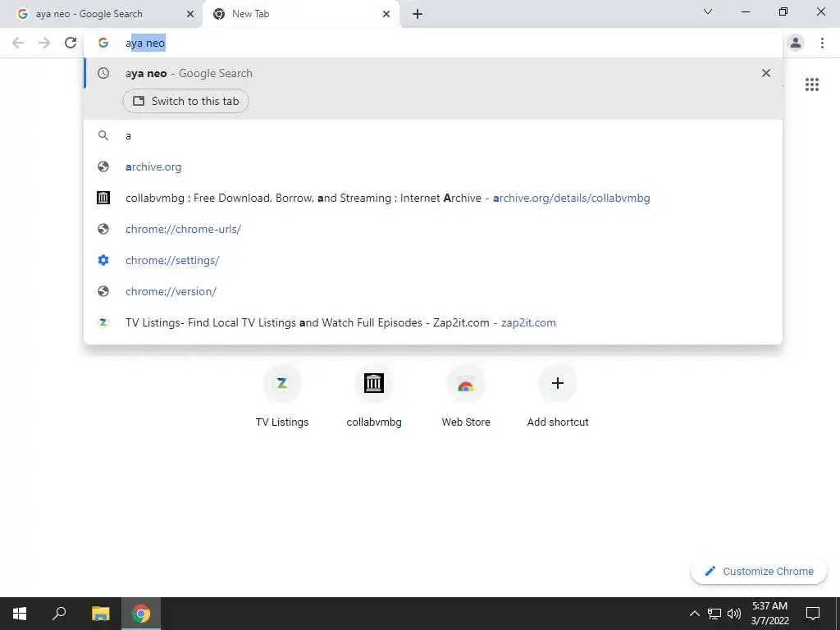The image size is (840, 630).
Task: Open a new tab with plus button
Action: pyautogui.click(x=418, y=15)
